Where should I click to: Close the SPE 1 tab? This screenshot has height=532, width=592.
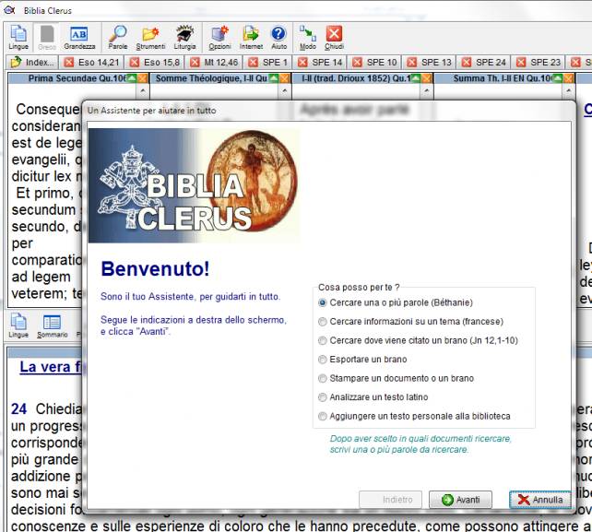point(254,63)
